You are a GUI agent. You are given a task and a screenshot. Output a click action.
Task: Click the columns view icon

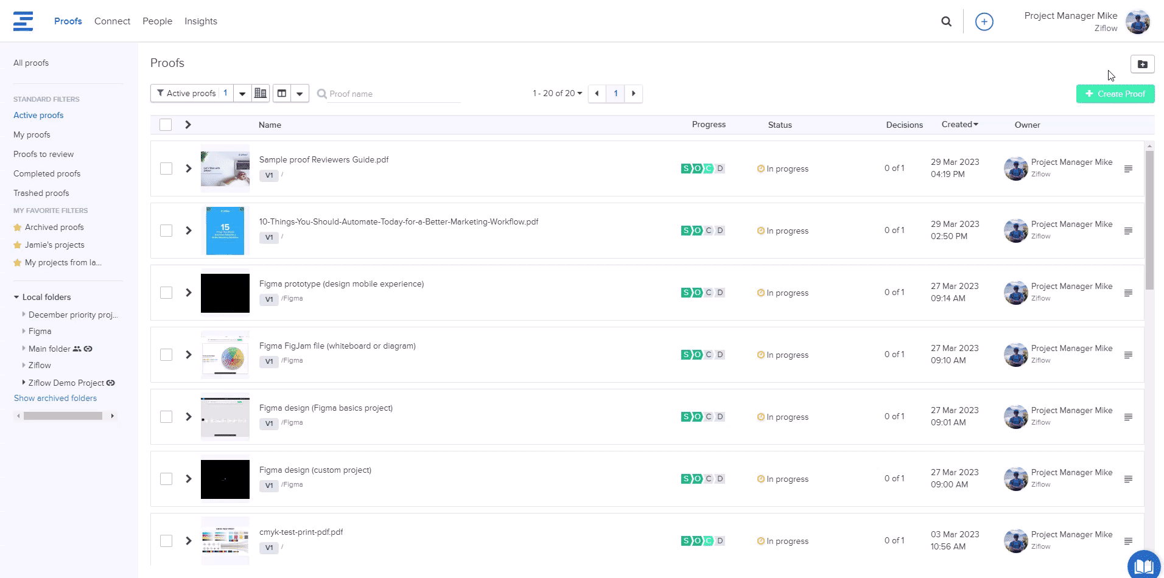click(x=282, y=93)
